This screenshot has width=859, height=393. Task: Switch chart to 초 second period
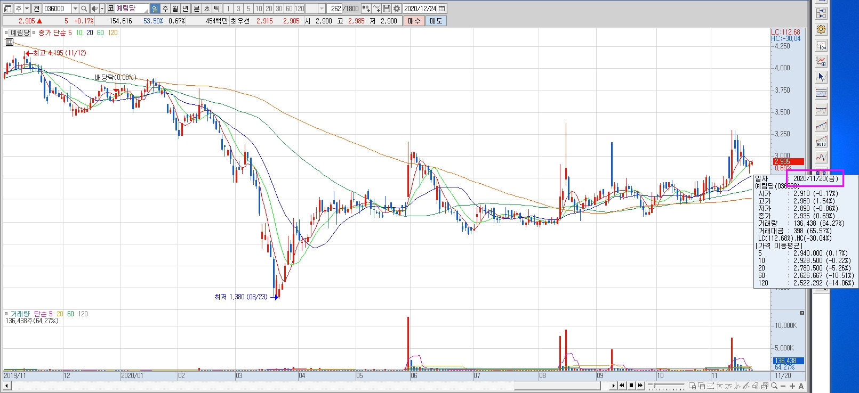[207, 9]
